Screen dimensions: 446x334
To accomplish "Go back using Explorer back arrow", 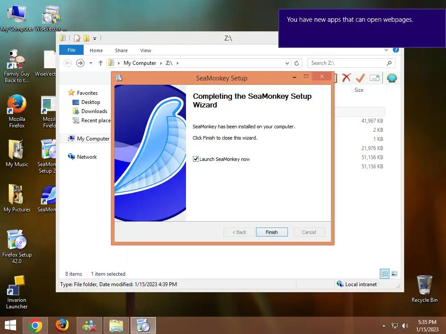I will tap(68, 63).
